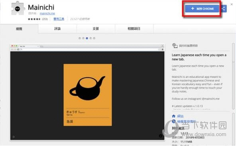The image size is (236, 146).
Task: Go to first screenshot carousel dot
Action: pos(80,38)
